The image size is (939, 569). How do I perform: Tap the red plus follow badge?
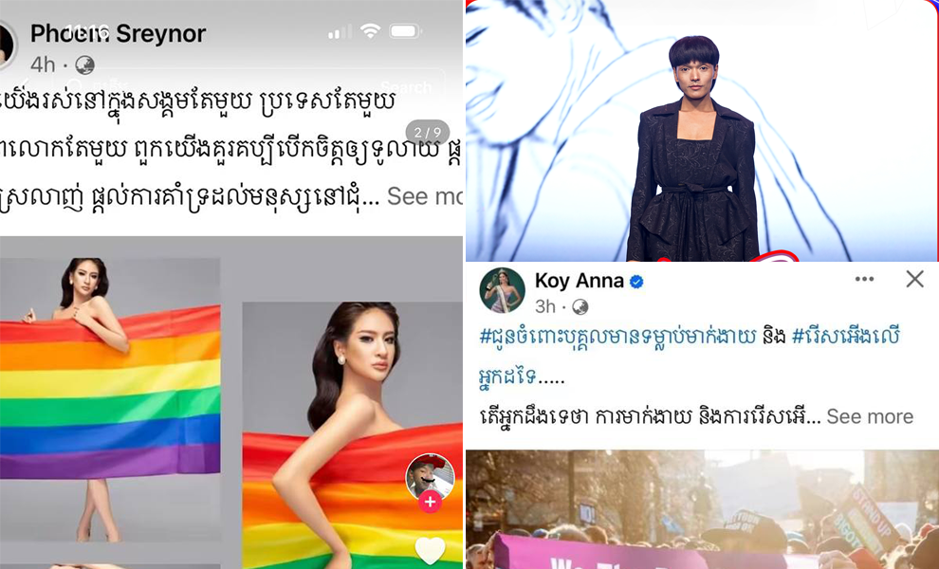(x=430, y=502)
